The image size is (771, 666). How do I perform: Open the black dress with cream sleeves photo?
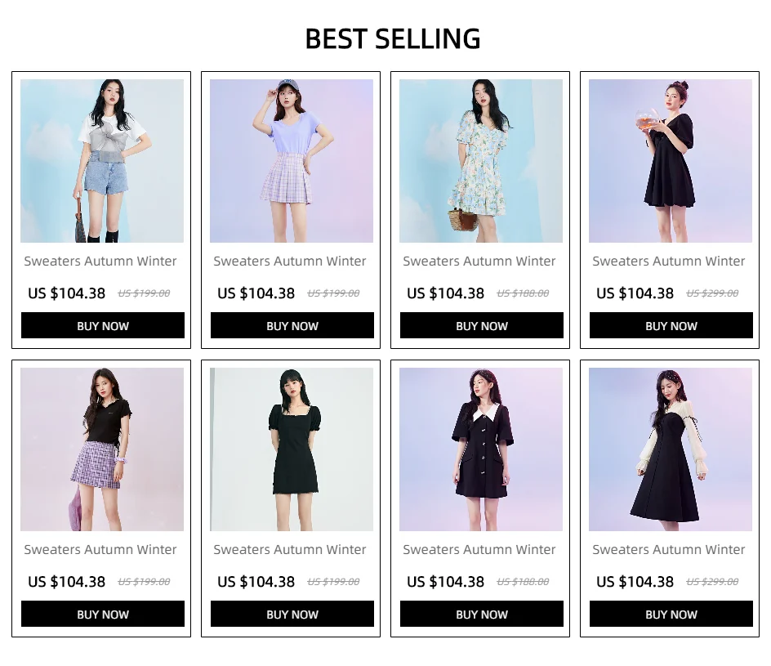[671, 449]
